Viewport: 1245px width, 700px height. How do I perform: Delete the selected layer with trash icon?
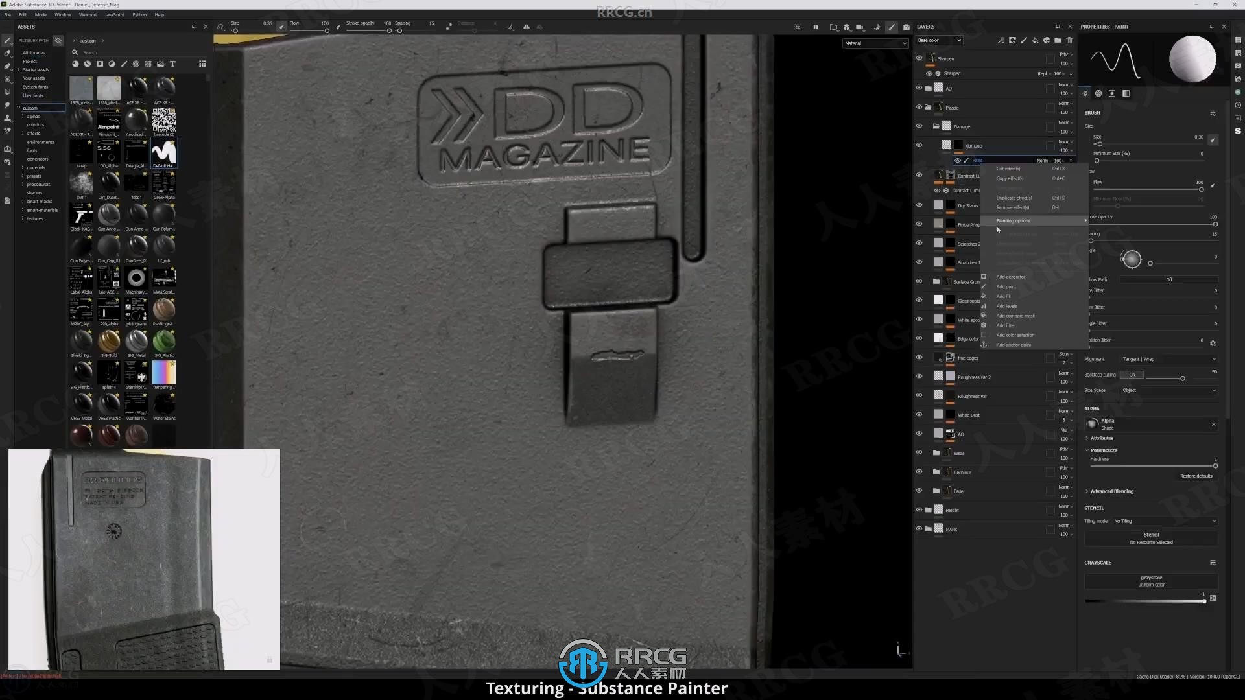tap(1069, 40)
